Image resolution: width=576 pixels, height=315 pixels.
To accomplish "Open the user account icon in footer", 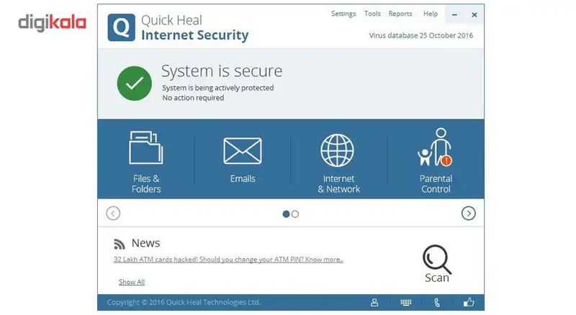I will click(374, 303).
